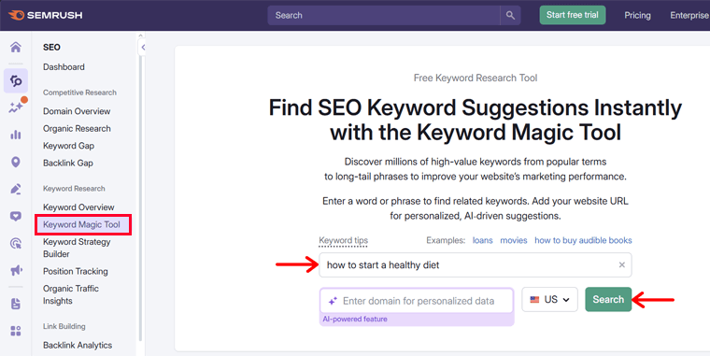The image size is (710, 356).
Task: Open Keyword Strategy Builder
Action: [x=77, y=248]
